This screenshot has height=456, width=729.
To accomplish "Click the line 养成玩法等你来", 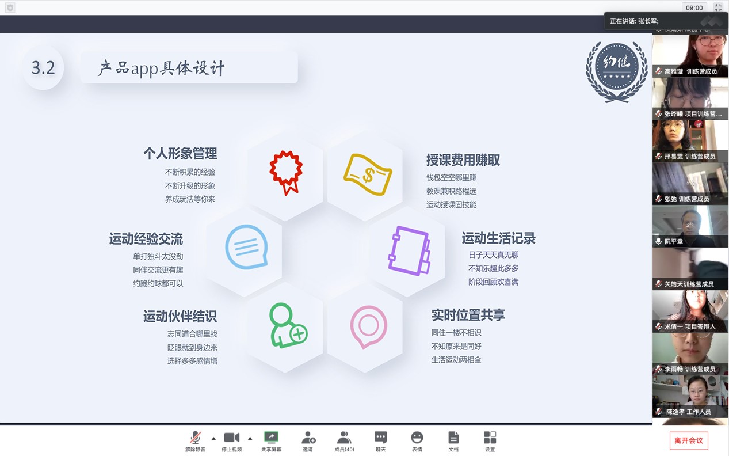I will coord(190,199).
